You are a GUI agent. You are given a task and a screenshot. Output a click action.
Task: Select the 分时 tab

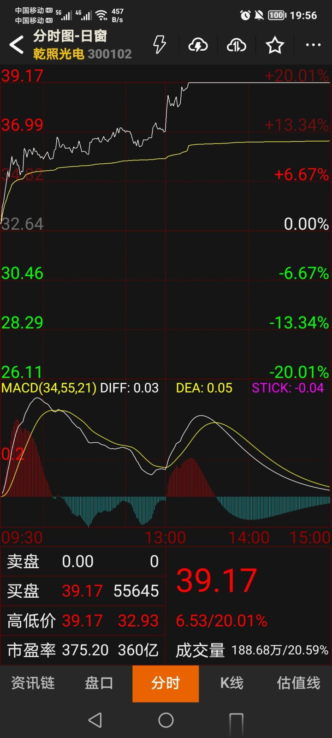click(166, 684)
